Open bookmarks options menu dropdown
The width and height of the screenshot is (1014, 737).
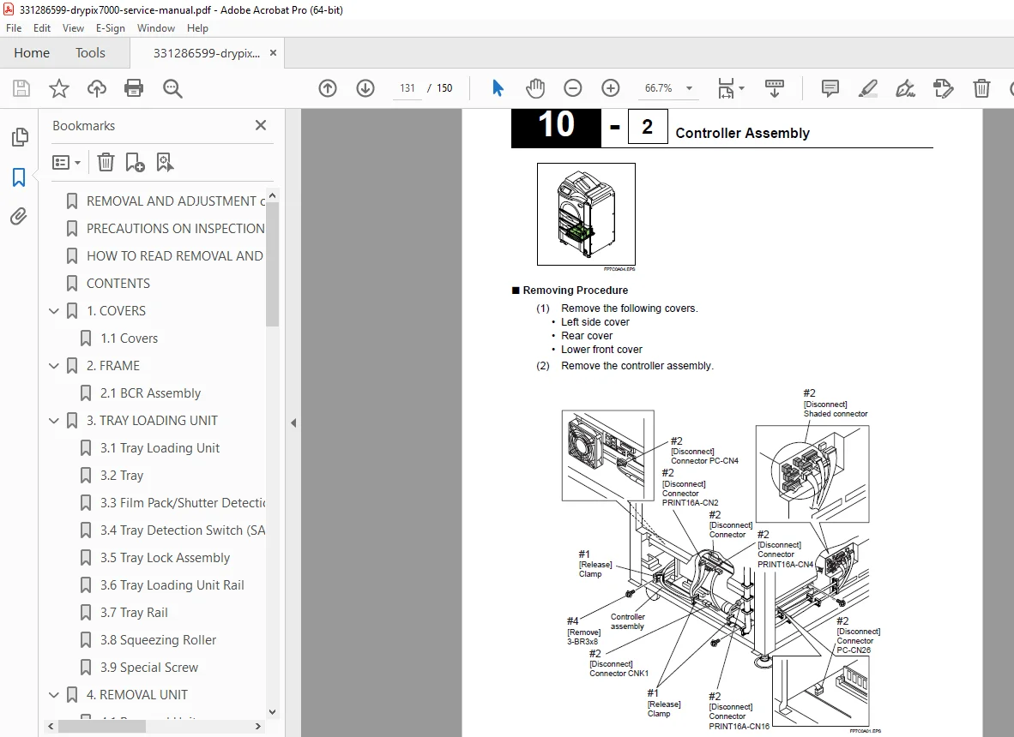click(x=67, y=162)
